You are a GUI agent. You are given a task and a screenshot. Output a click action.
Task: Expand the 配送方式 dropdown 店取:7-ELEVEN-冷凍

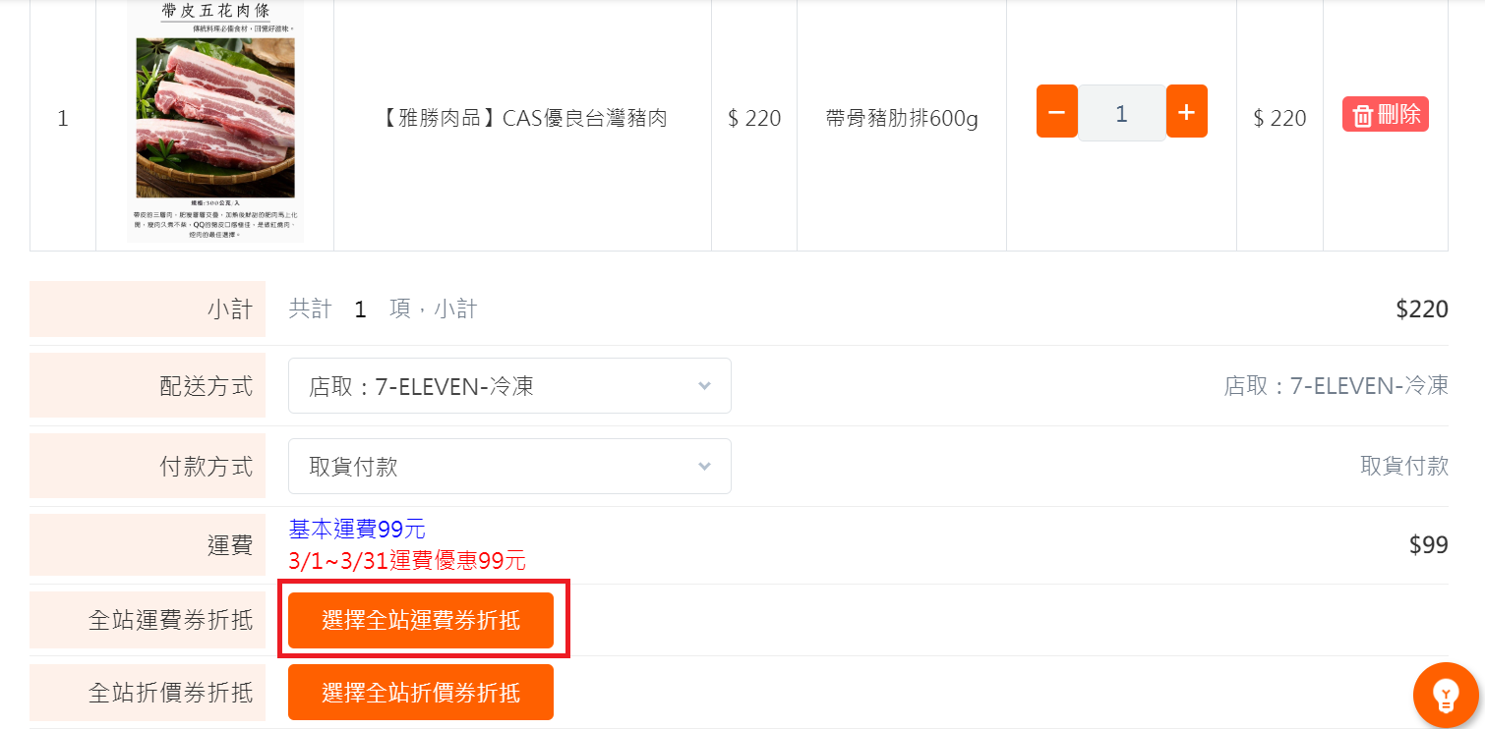point(509,386)
